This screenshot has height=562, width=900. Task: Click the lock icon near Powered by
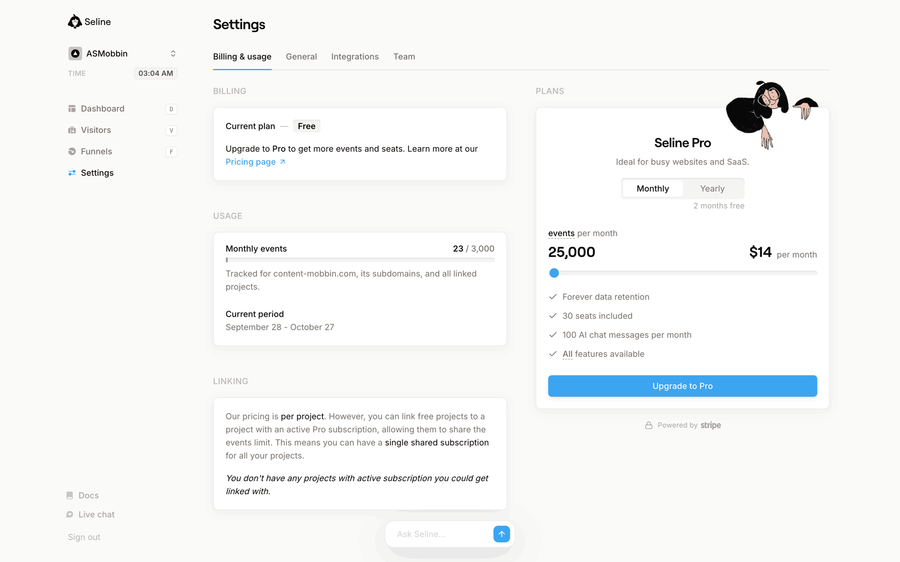coord(649,425)
